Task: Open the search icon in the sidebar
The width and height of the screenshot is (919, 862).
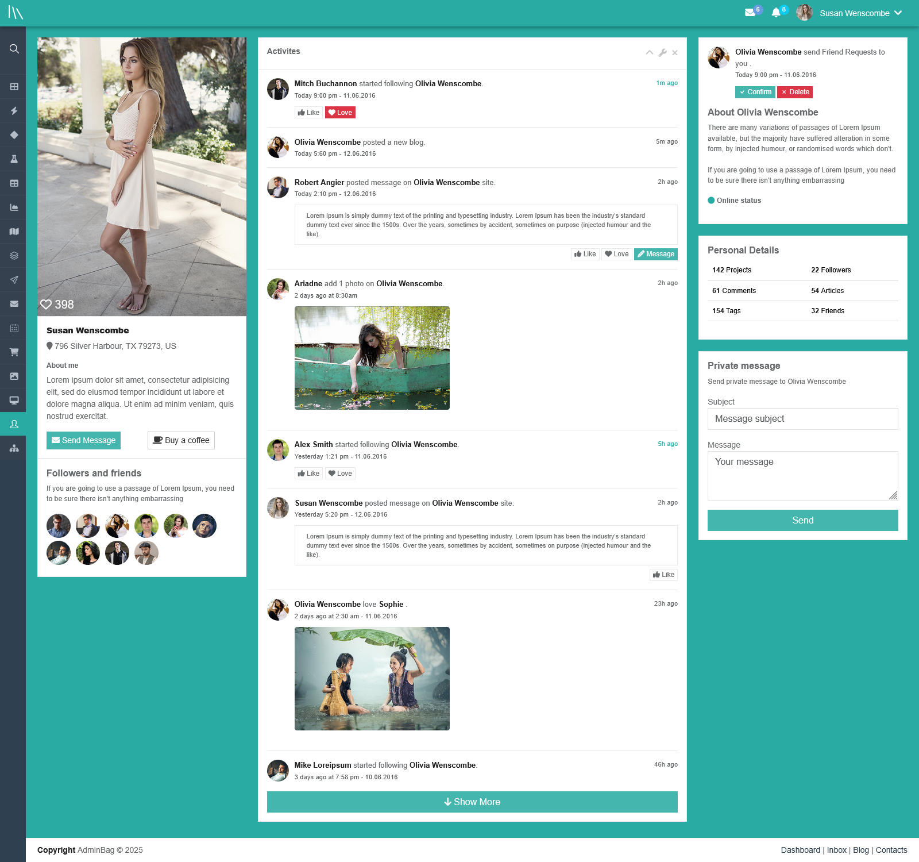Action: 14,49
